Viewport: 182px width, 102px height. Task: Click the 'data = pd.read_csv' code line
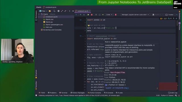click(x=102, y=28)
